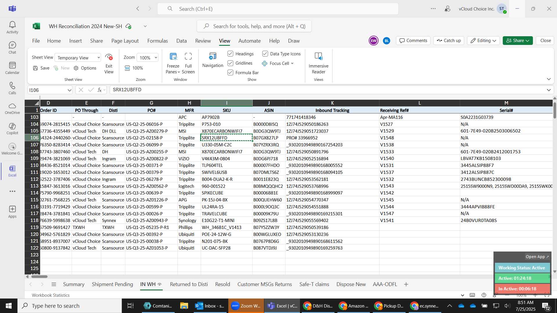Toggle the Data Type Icons checkbox
Screen dimensions: 557x313
click(265, 54)
